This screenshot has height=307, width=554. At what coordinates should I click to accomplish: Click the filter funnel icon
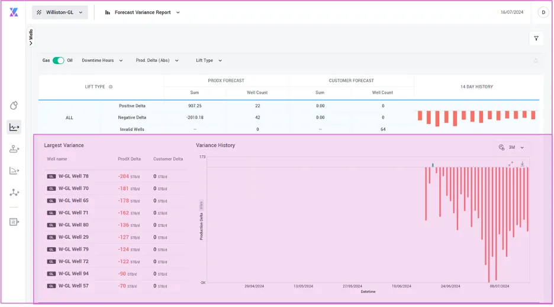[x=536, y=38]
